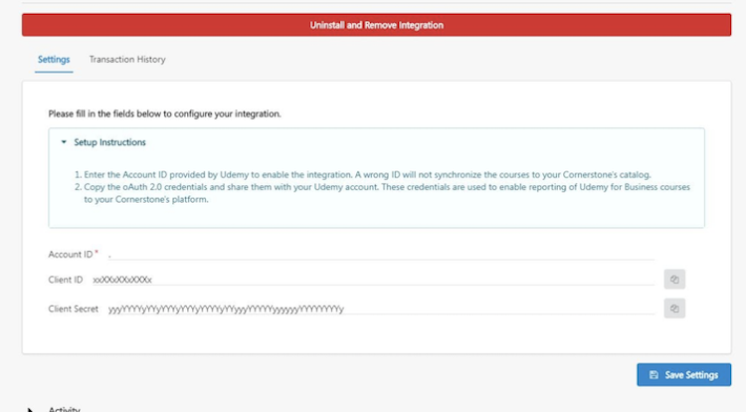The width and height of the screenshot is (746, 412).
Task: Expand the Activity section arrow
Action: pyautogui.click(x=32, y=409)
